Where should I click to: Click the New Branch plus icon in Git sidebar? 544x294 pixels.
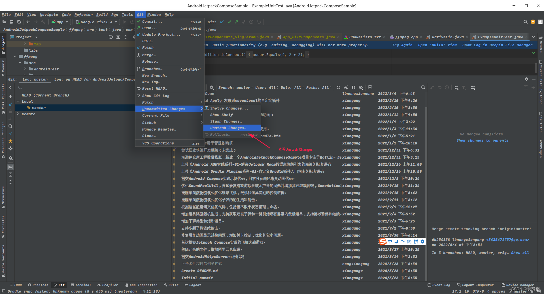[10, 97]
